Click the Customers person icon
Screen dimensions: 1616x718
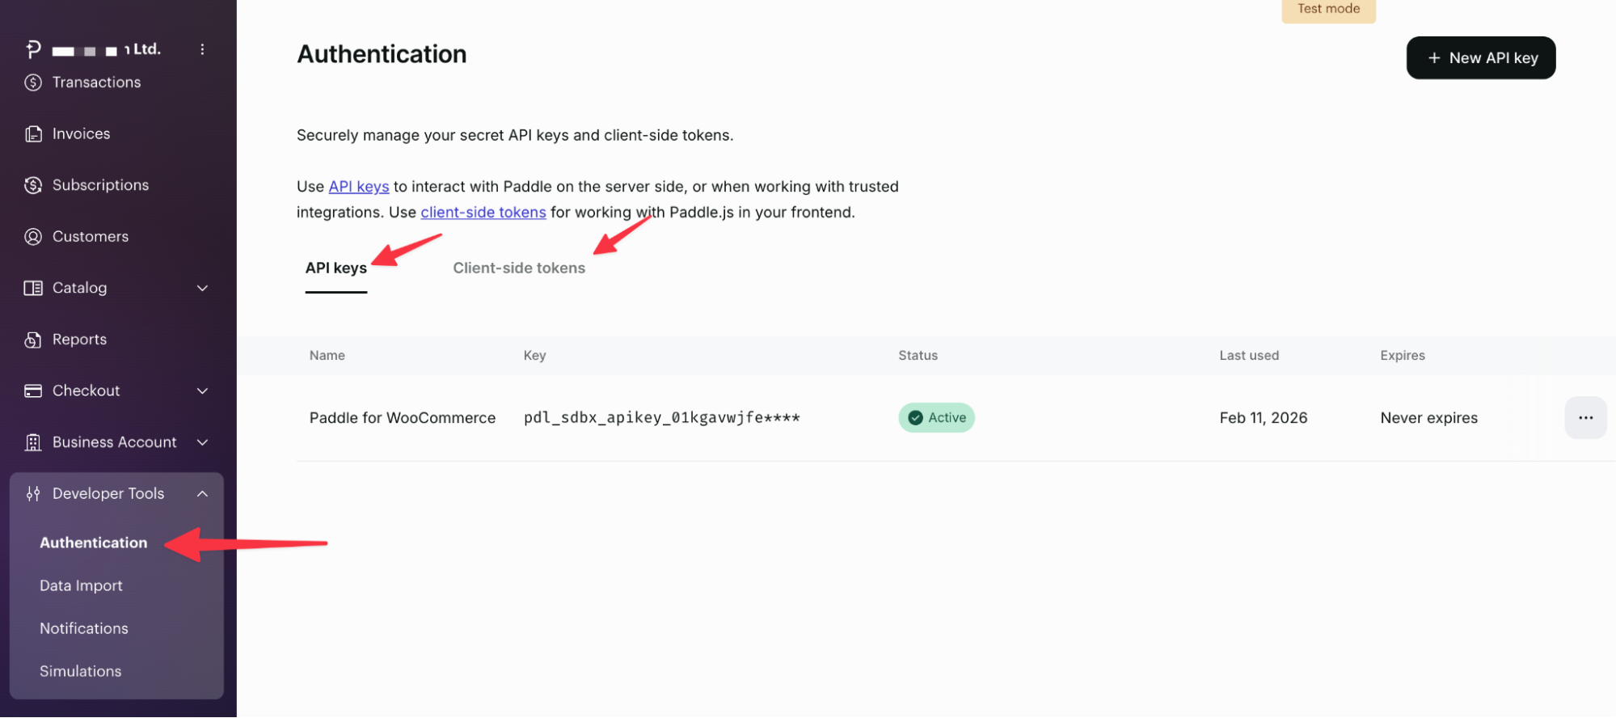[33, 237]
